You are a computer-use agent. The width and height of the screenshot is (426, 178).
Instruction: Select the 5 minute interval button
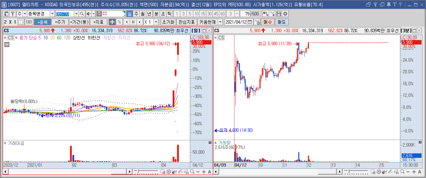[x=190, y=14]
